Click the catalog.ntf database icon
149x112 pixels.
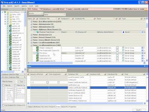pos(11,54)
